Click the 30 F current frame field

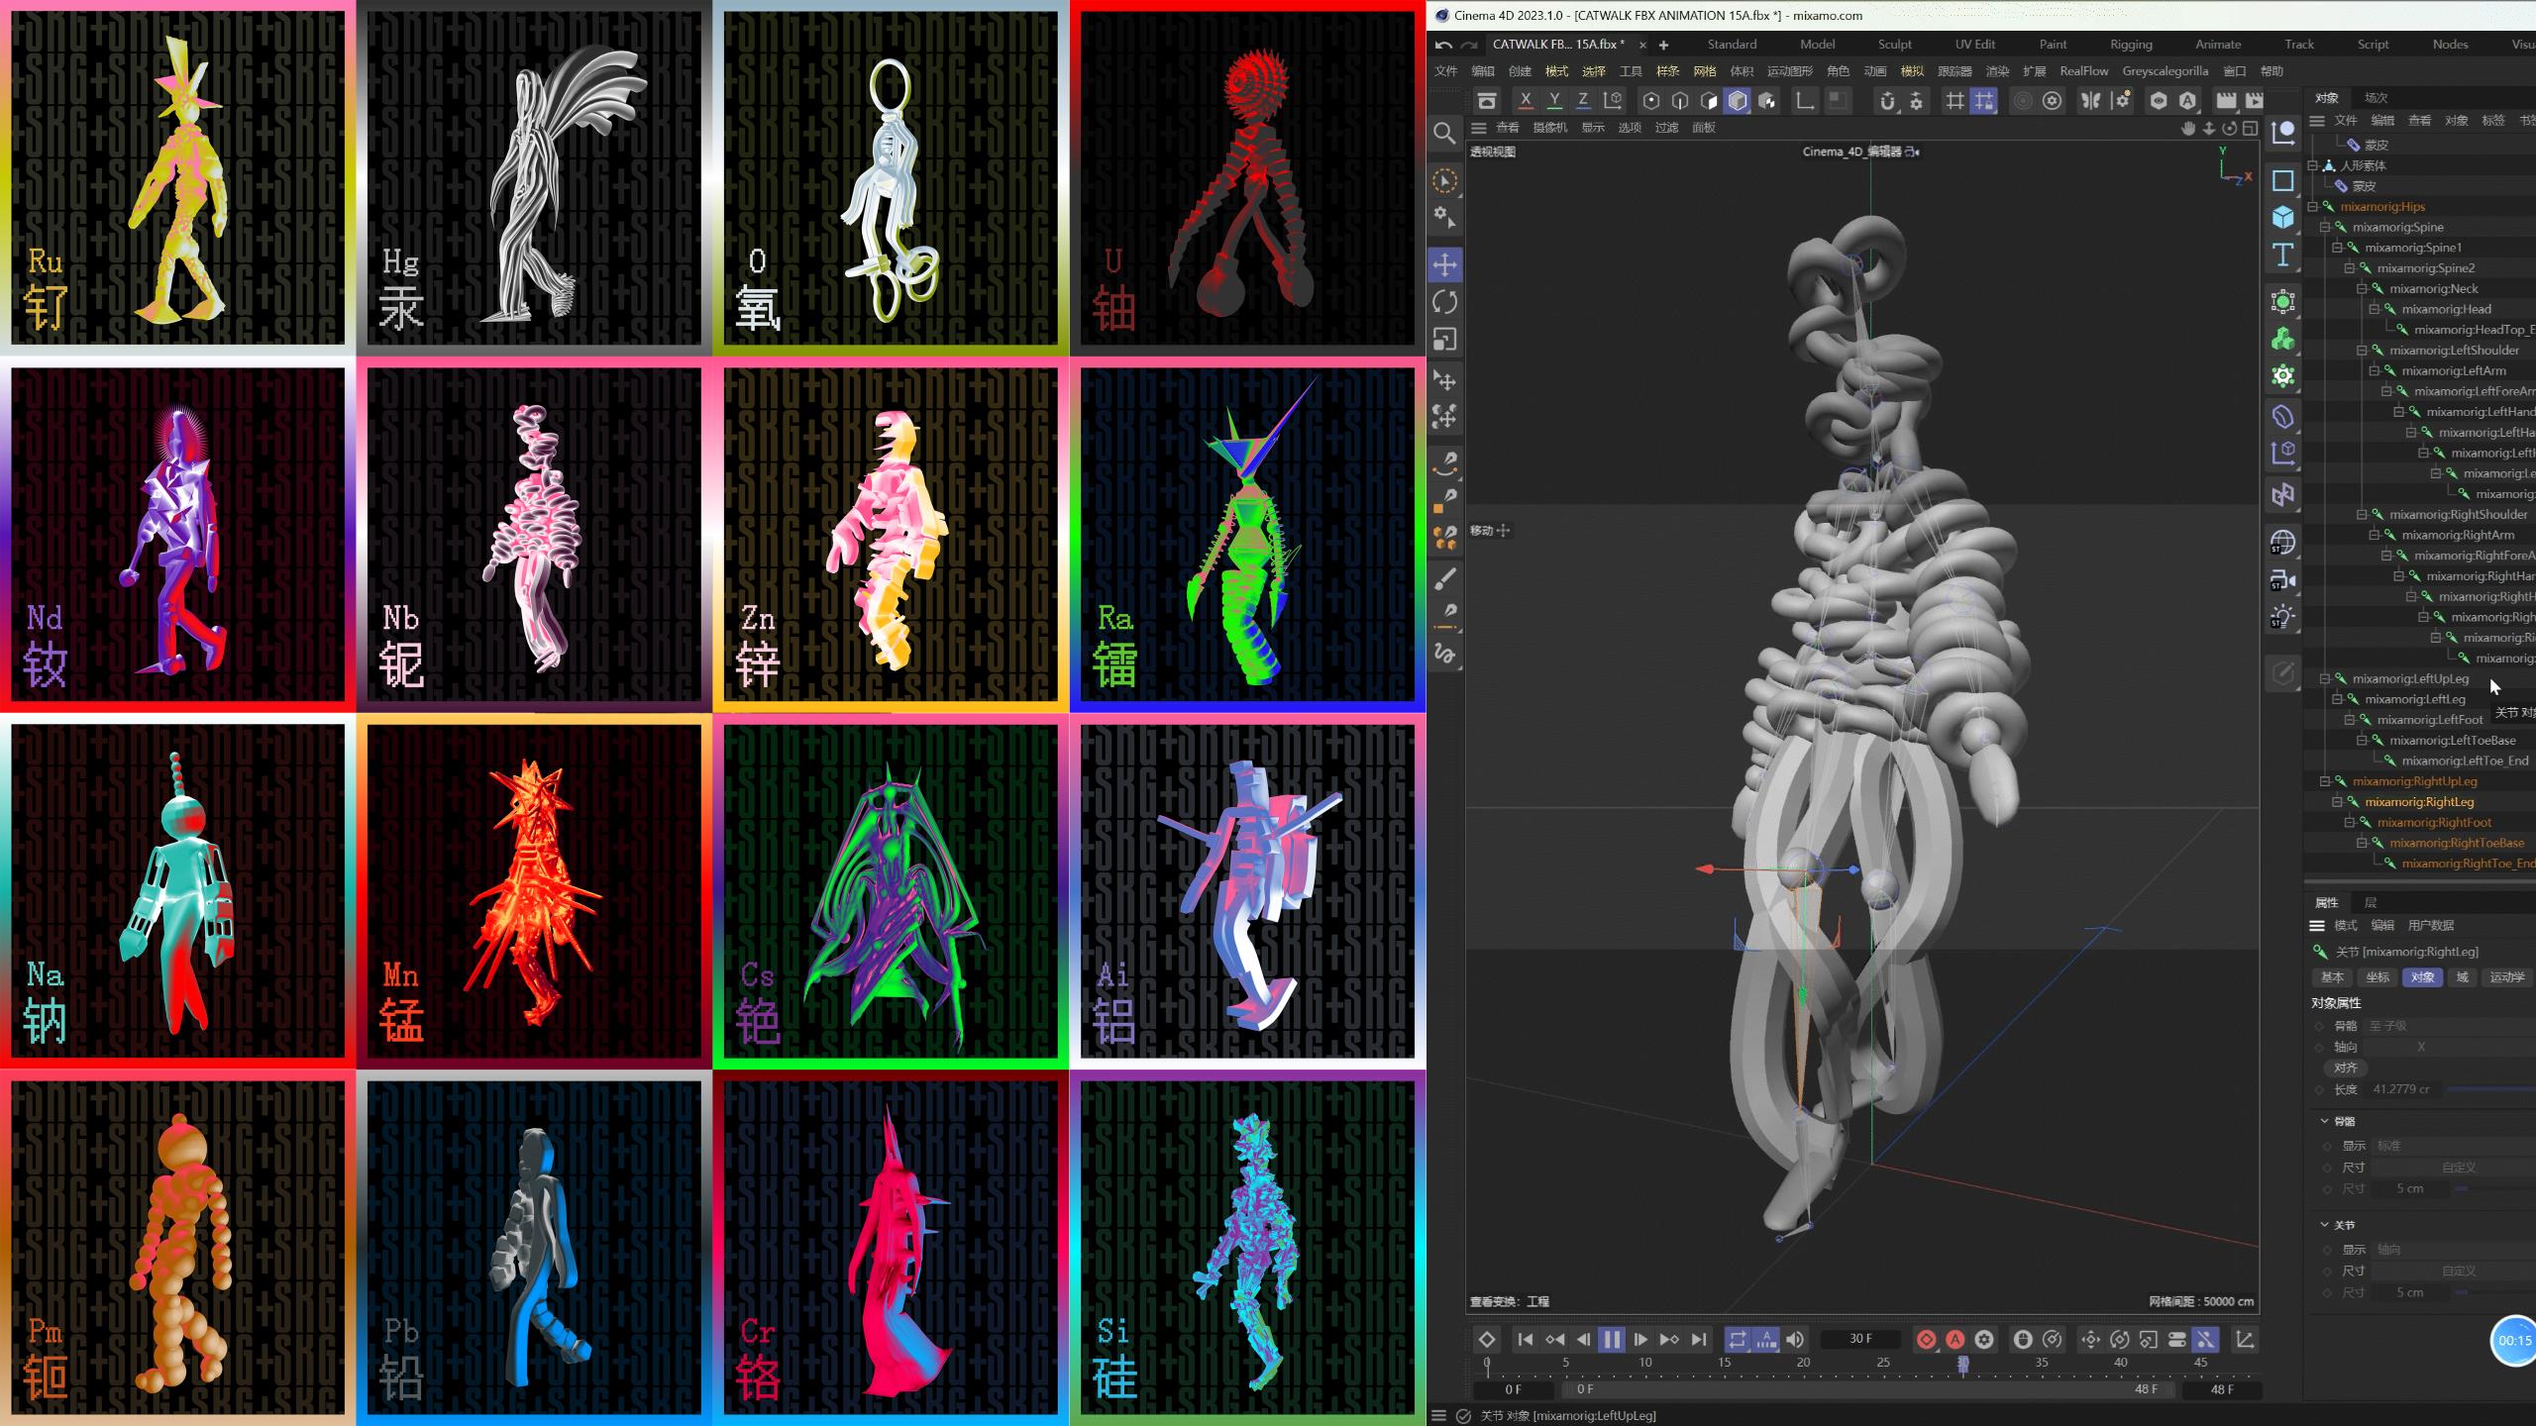coord(1860,1339)
